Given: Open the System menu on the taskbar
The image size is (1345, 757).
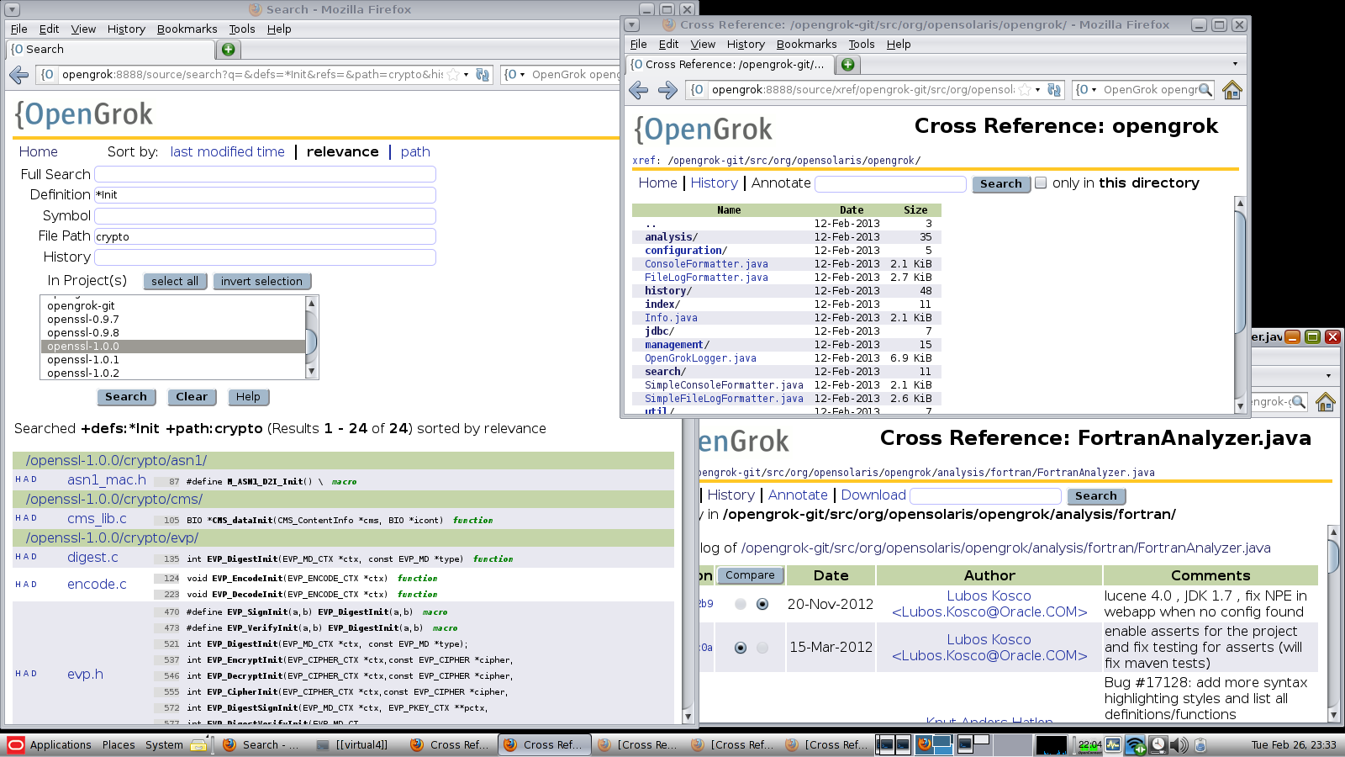Looking at the screenshot, I should click(164, 744).
